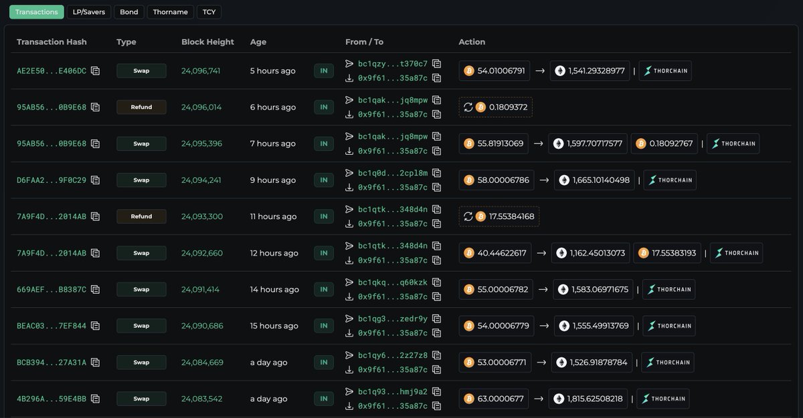Click Bitcoin icon beside 54.01006791 amount
Image resolution: width=803 pixels, height=418 pixels.
469,71
